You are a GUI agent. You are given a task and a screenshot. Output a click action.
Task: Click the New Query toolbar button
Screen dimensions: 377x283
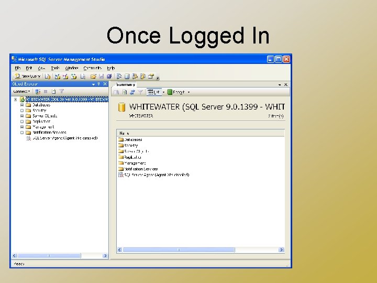(27, 77)
